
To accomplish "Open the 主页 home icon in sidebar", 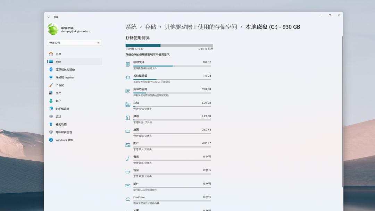I will click(x=51, y=54).
